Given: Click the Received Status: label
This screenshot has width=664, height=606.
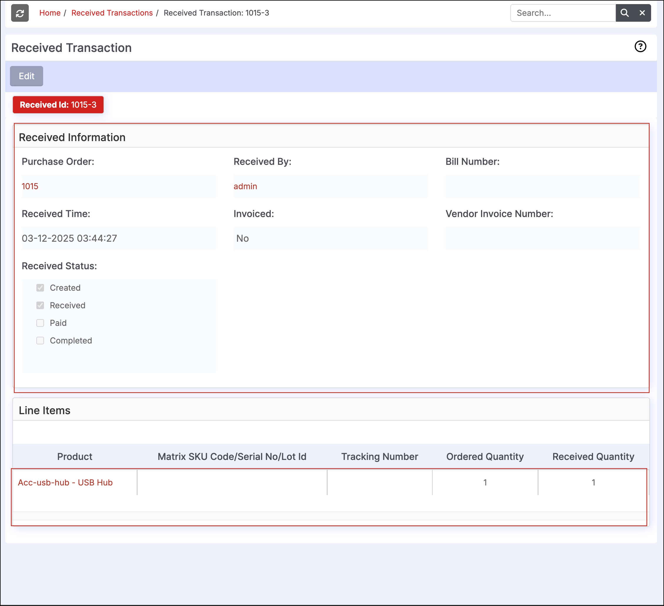Looking at the screenshot, I should tap(59, 266).
